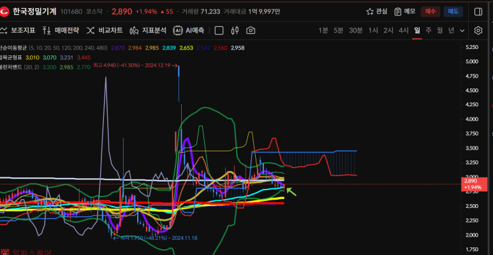Viewport: 493px width, 255px height.
Task: Click the 최저 1,950 low price annotation
Action: coord(156,238)
